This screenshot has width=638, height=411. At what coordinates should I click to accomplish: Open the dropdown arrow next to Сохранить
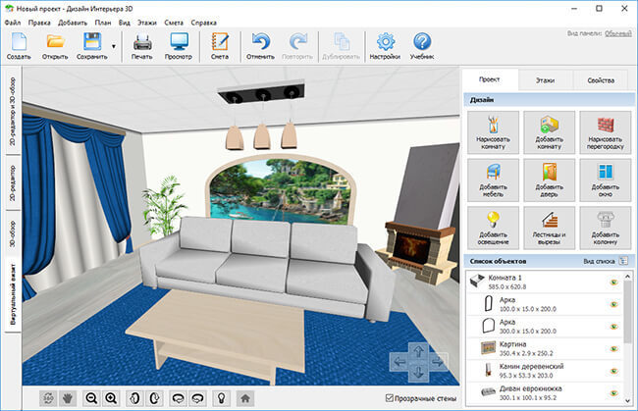coord(113,46)
